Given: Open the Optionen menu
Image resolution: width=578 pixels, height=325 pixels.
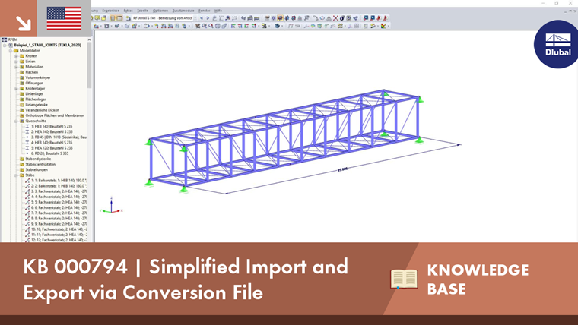Looking at the screenshot, I should [x=160, y=11].
